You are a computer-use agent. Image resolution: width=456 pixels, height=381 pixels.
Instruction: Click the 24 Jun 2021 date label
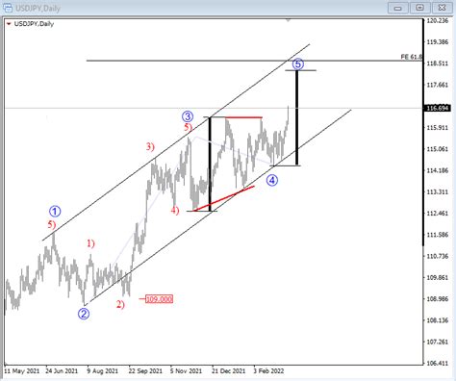(x=62, y=371)
